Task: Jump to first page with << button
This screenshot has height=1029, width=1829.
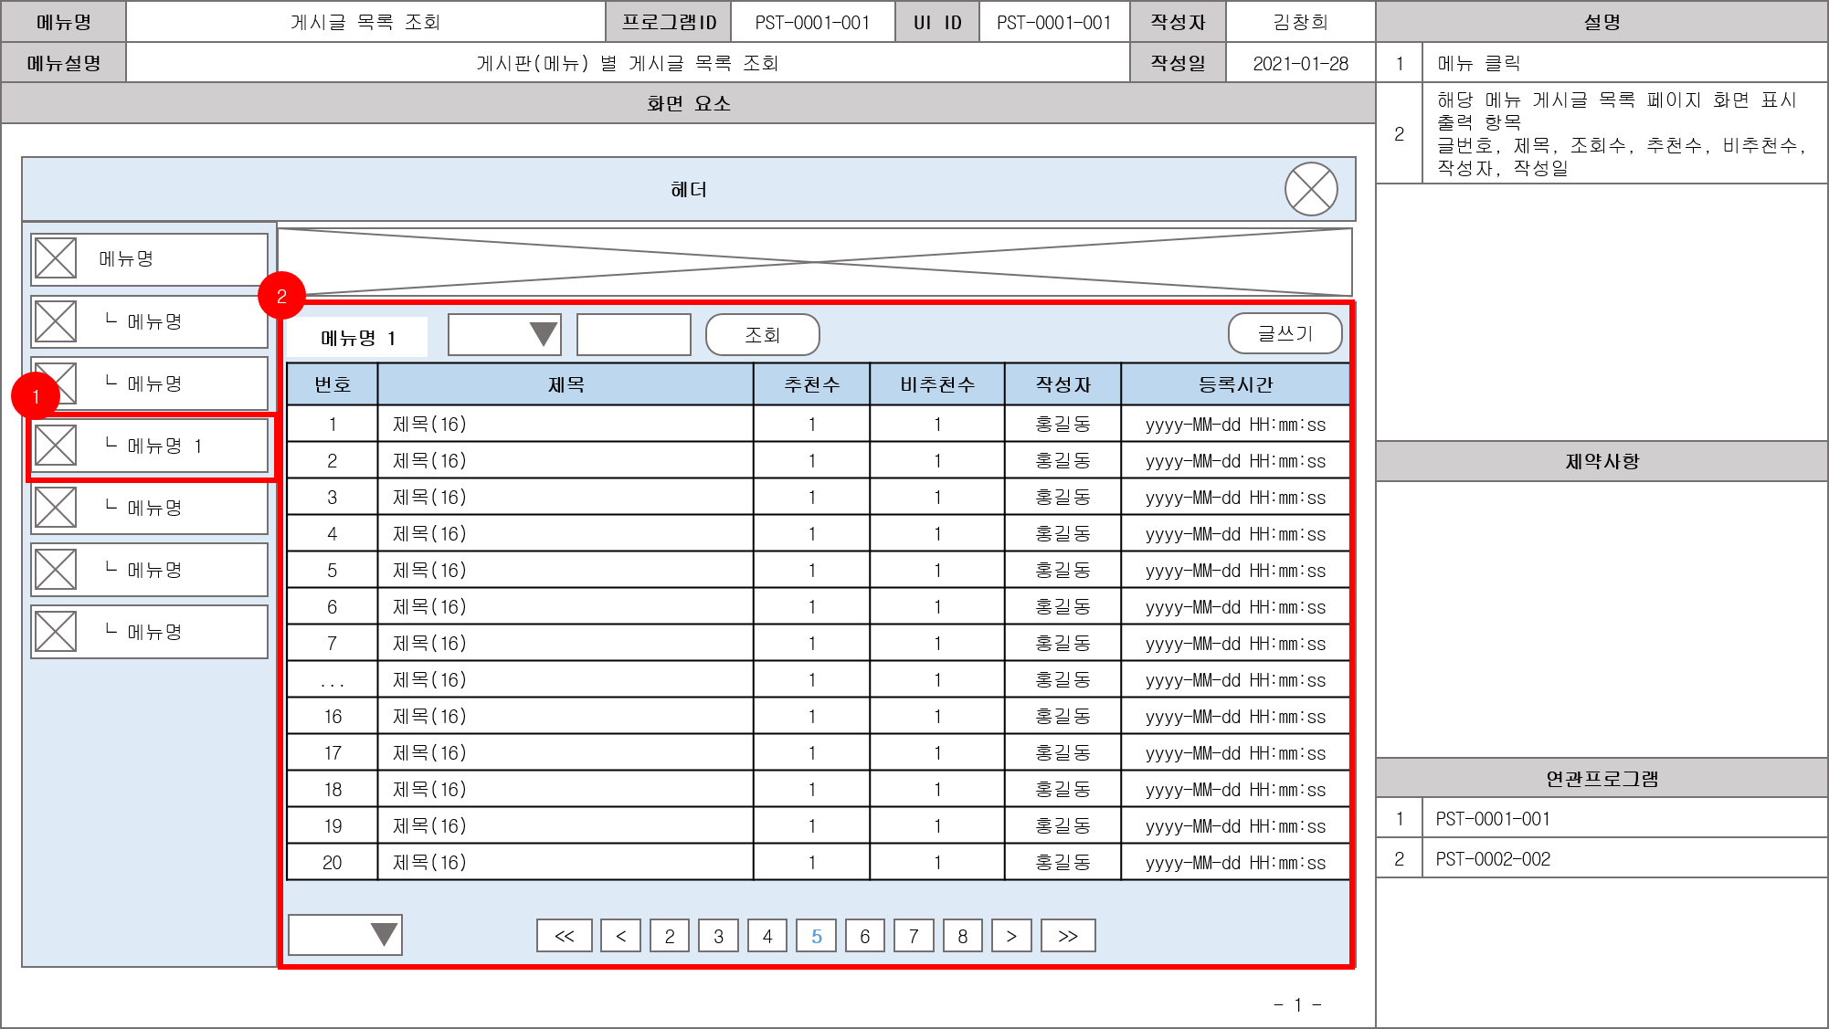Action: [564, 936]
